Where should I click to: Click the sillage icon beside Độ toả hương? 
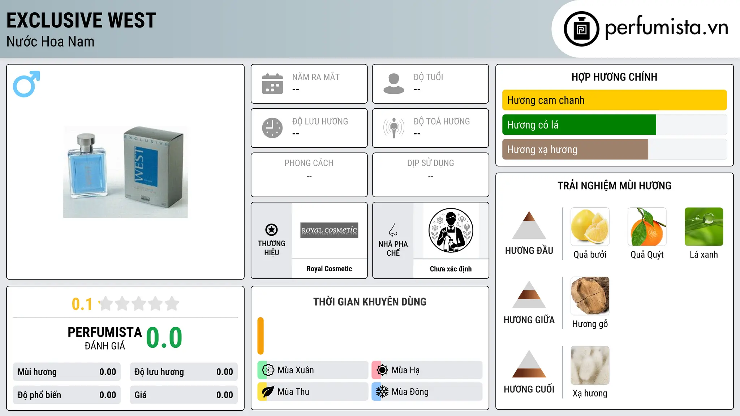coord(394,128)
